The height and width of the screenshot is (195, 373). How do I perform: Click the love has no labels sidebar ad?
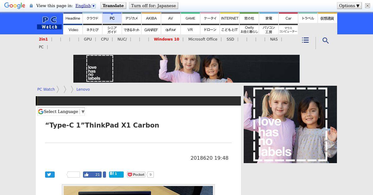[x=290, y=124]
